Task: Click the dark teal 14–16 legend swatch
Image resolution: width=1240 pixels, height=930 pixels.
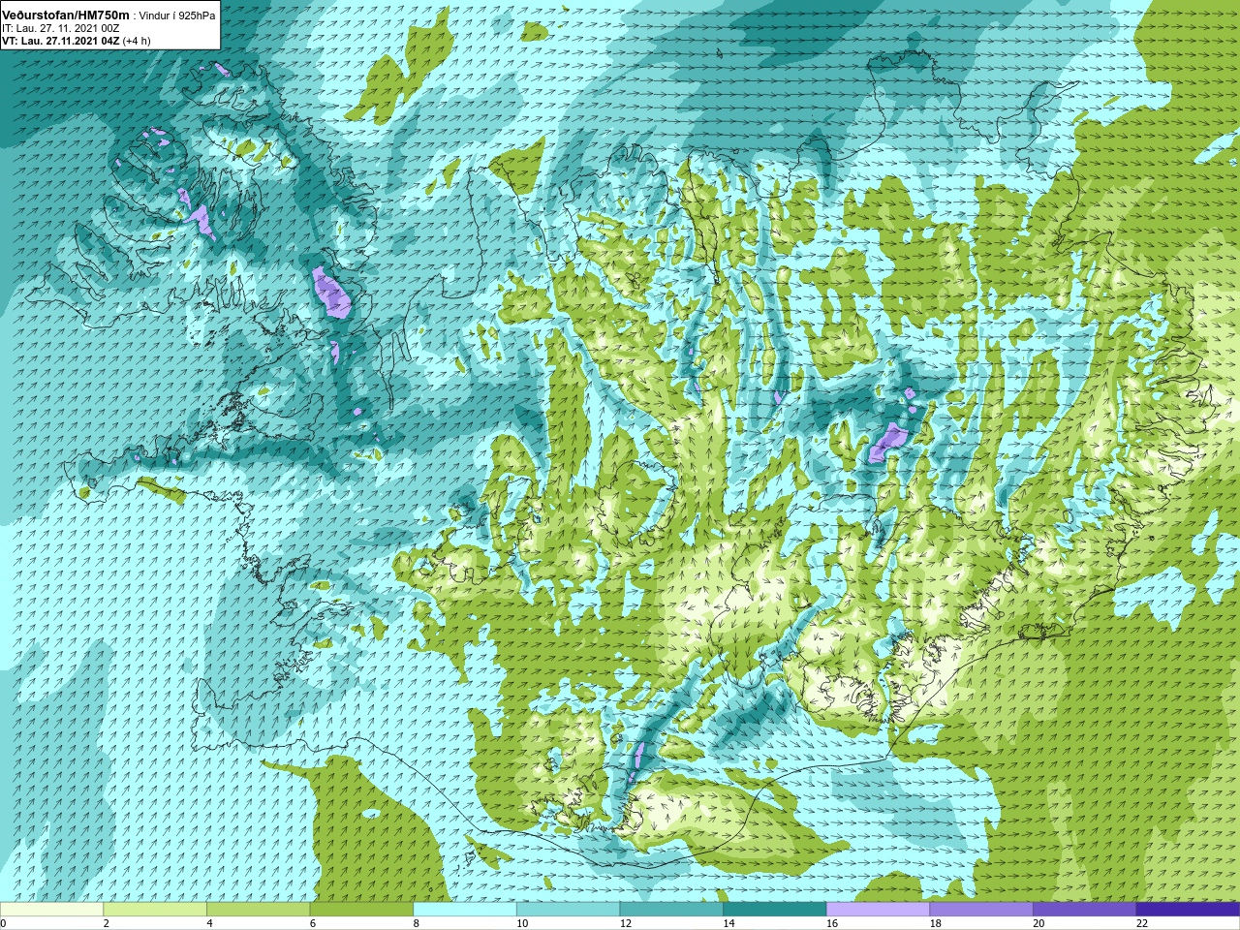Action: (775, 910)
